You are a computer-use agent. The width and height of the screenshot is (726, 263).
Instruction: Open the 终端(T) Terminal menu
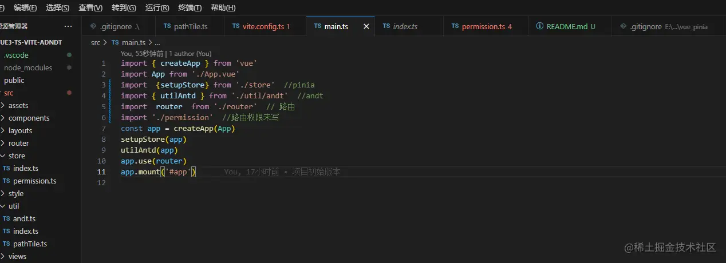190,7
